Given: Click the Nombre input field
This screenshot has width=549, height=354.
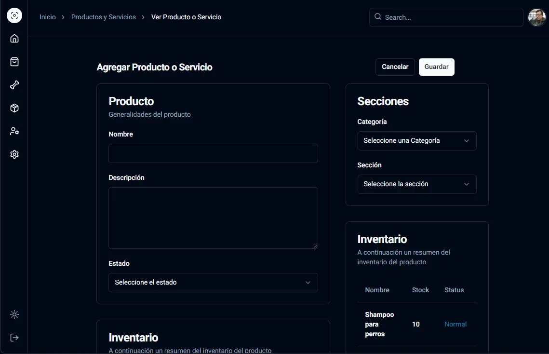Looking at the screenshot, I should click(213, 153).
